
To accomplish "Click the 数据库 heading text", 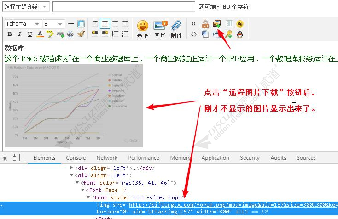I will pos(14,48).
